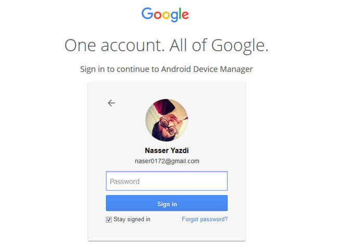Click the word "Google." in the heading
The image size is (338, 248).
tap(240, 46)
